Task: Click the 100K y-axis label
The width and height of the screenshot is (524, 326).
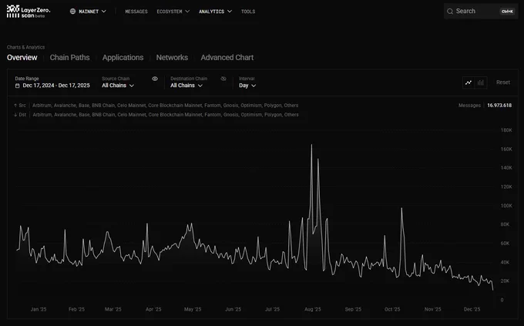Action: [506, 206]
